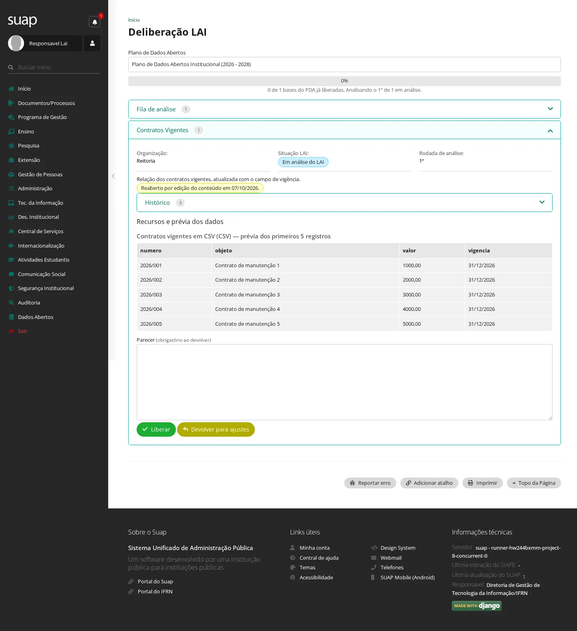Click the green Liberar button

156,429
